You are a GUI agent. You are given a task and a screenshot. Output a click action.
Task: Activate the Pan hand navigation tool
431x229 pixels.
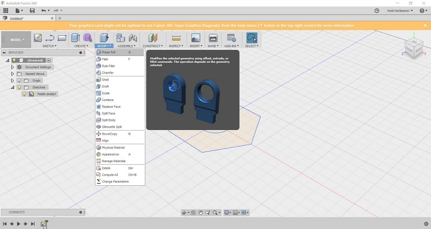[200, 213]
